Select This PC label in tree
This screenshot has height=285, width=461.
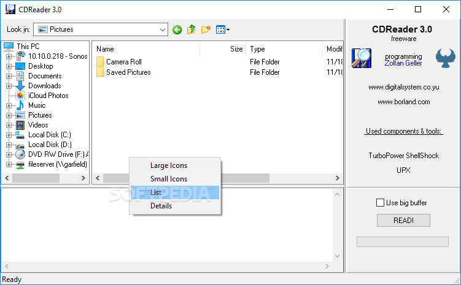click(x=28, y=47)
